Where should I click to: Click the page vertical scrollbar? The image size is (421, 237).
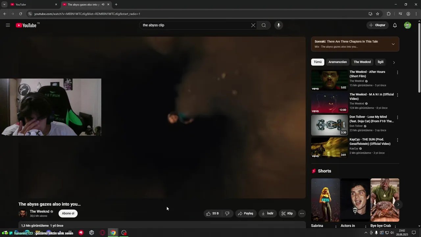(x=419, y=58)
